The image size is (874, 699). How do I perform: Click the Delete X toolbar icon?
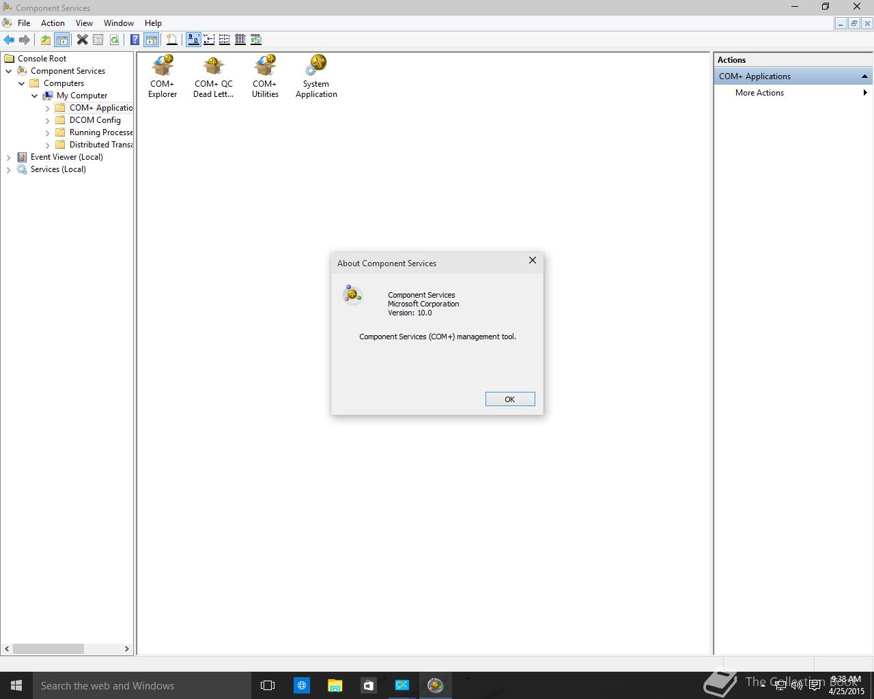(x=82, y=40)
